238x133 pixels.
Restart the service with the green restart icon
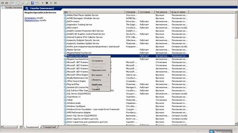click(55, 3)
